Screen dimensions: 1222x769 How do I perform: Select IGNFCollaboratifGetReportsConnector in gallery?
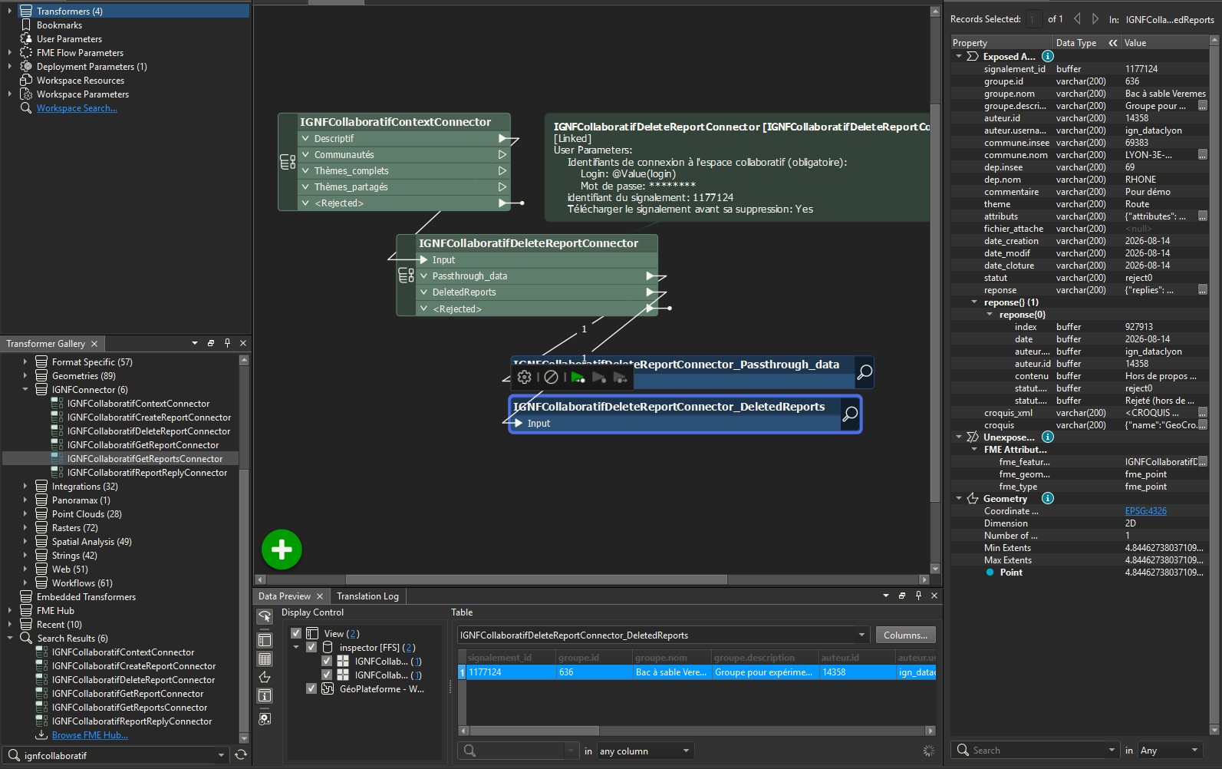144,458
